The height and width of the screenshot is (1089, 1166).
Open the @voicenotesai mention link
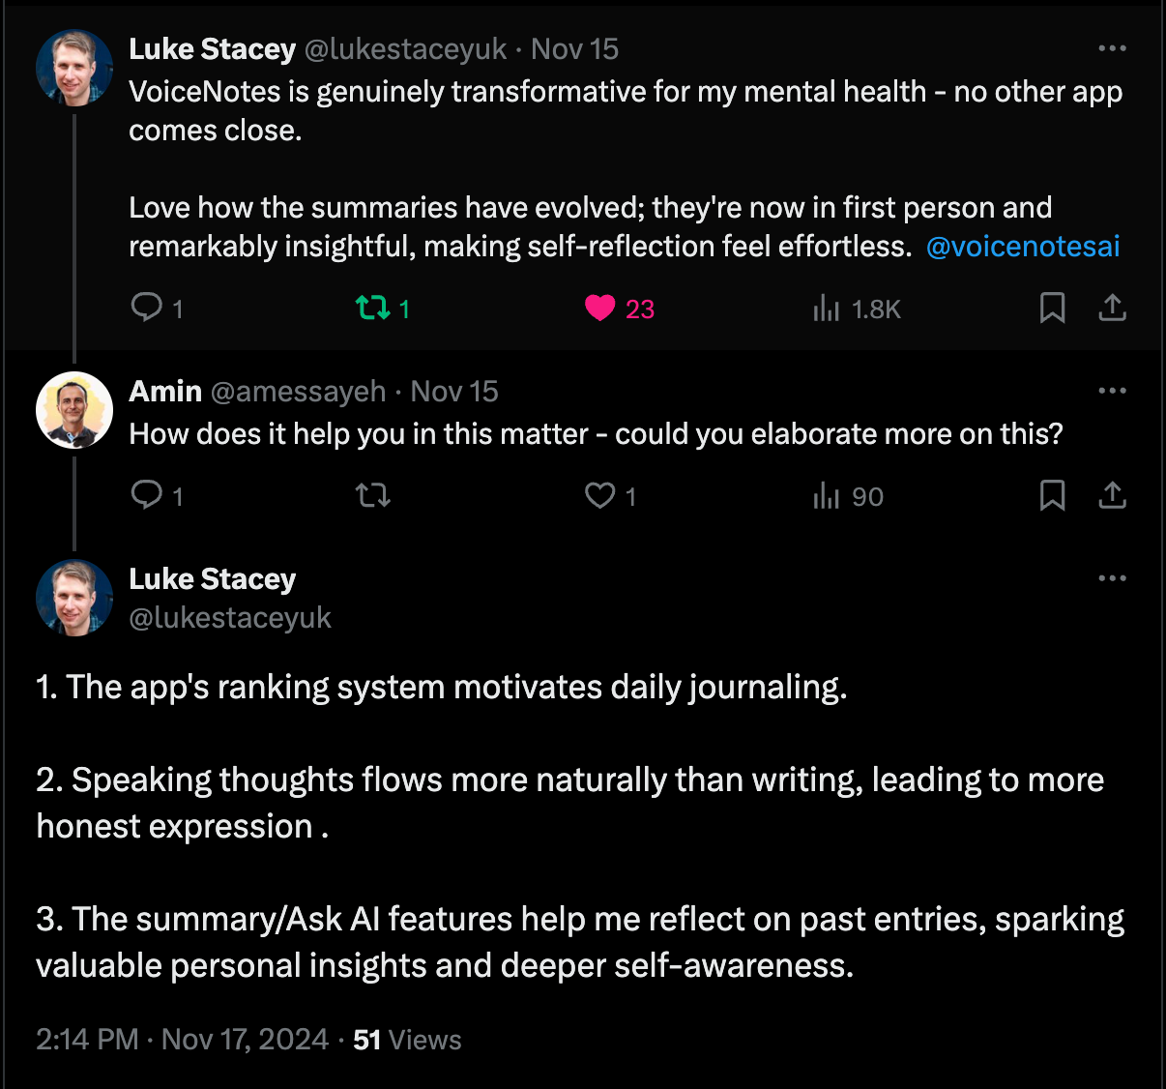click(x=1023, y=247)
